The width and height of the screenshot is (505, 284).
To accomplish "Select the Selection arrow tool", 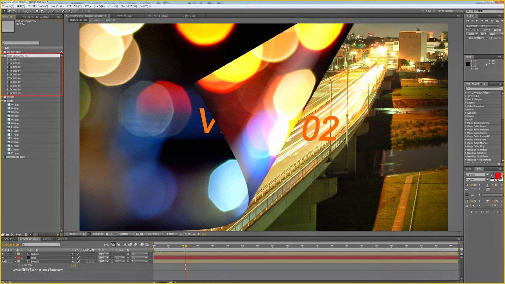I will (5, 11).
